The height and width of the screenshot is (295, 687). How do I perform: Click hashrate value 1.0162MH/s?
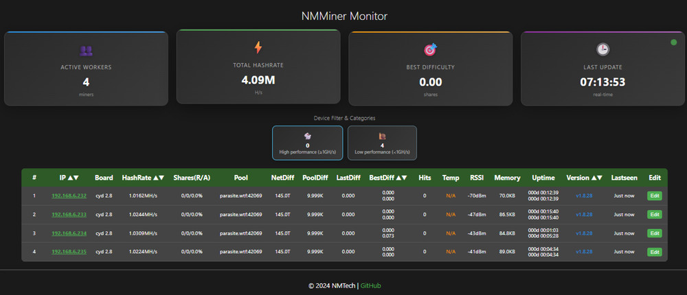(143, 196)
